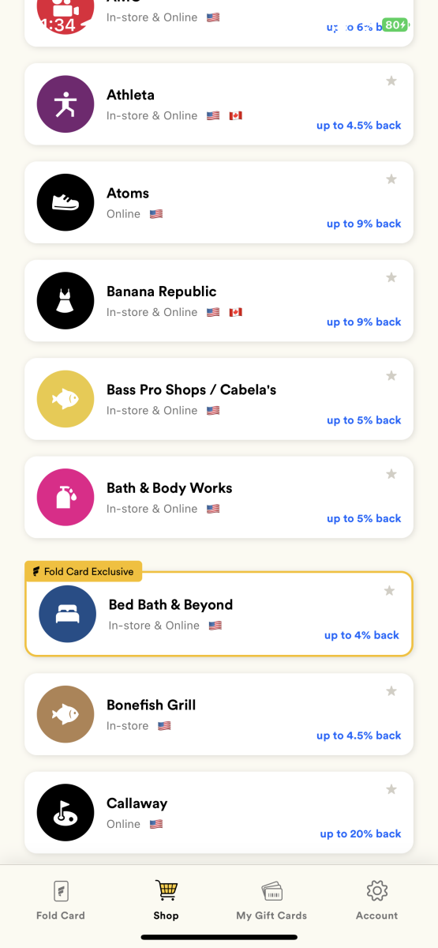This screenshot has width=438, height=948.
Task: Open the My Gift Cards tab
Action: tap(271, 901)
